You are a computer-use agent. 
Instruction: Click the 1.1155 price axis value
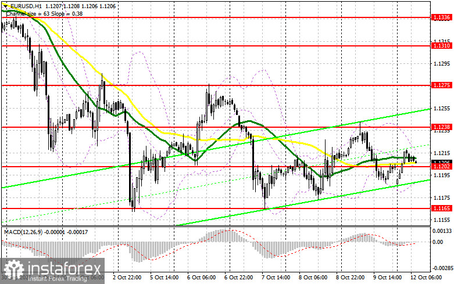442,220
